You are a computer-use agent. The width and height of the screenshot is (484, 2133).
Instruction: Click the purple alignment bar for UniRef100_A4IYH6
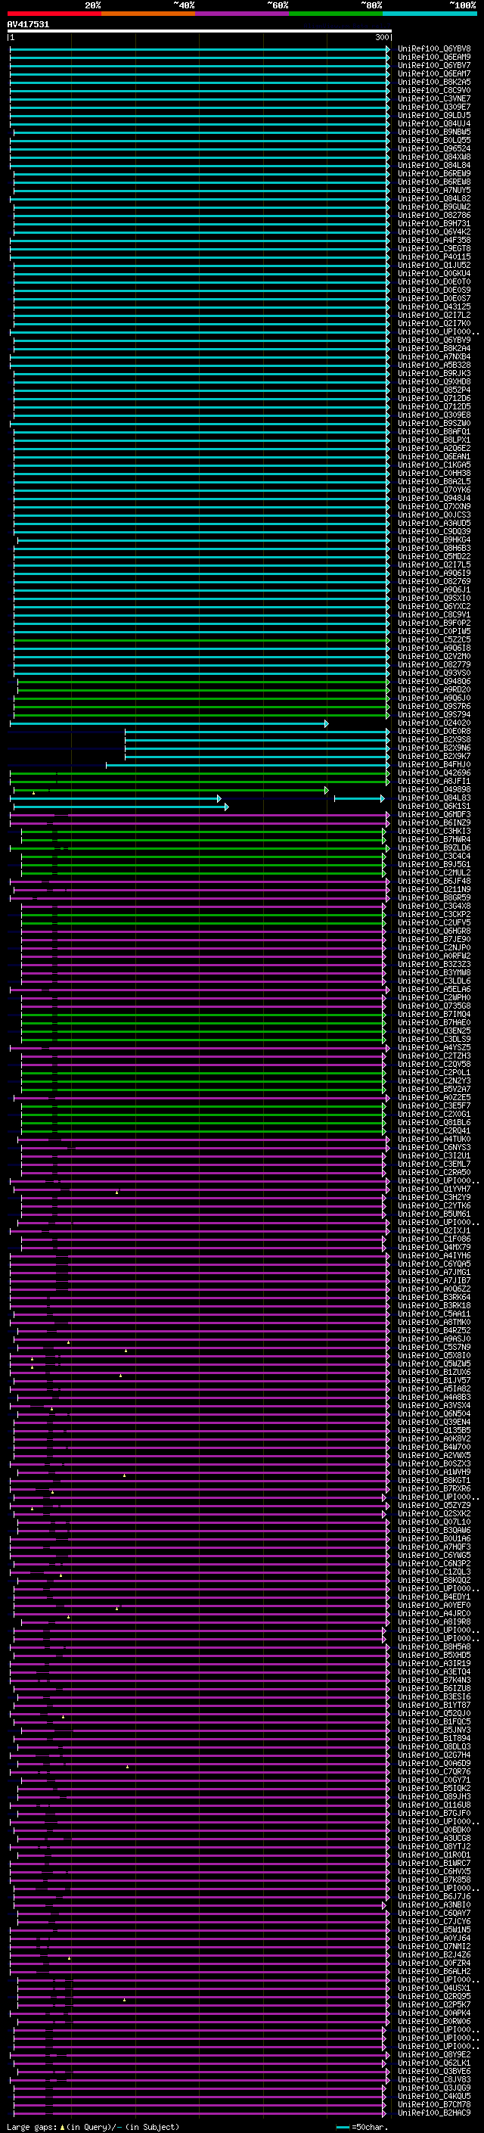(200, 1256)
